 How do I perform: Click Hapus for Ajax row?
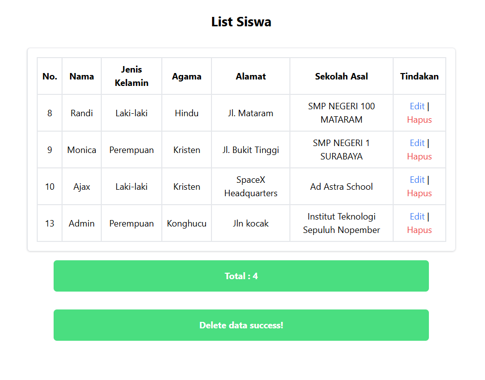pyautogui.click(x=419, y=193)
